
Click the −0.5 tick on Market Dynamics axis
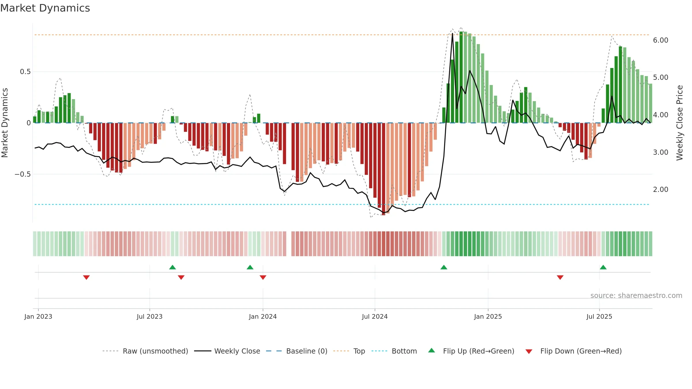point(23,174)
